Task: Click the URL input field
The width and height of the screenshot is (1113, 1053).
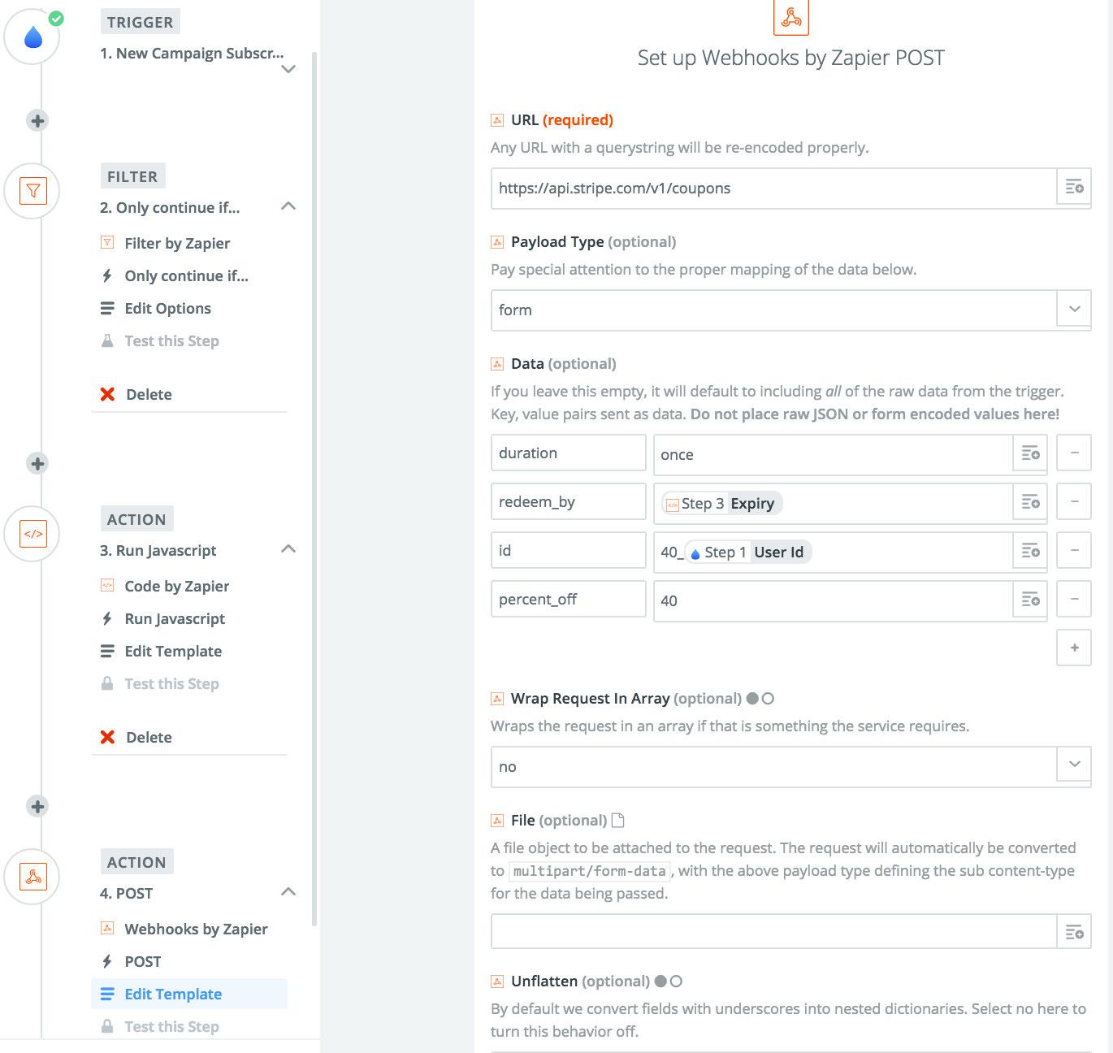Action: [773, 188]
